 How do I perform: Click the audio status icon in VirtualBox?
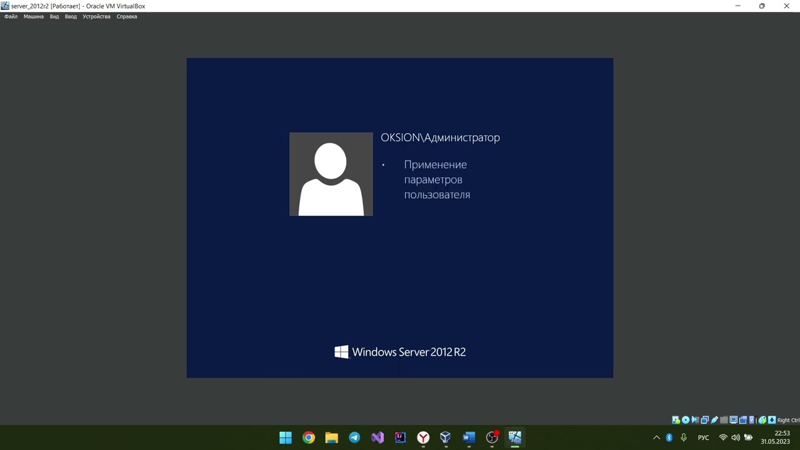click(695, 420)
